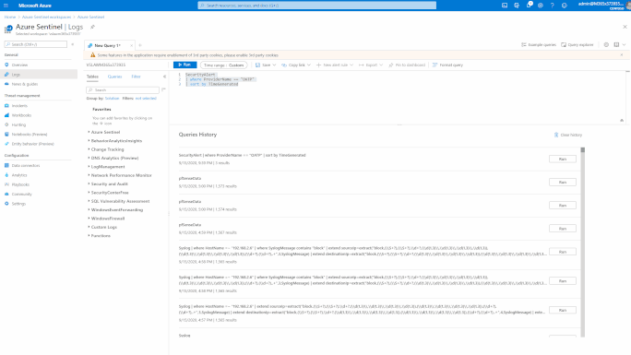Go to Azure Sentinel workspaces breadcrumb

pyautogui.click(x=46, y=17)
